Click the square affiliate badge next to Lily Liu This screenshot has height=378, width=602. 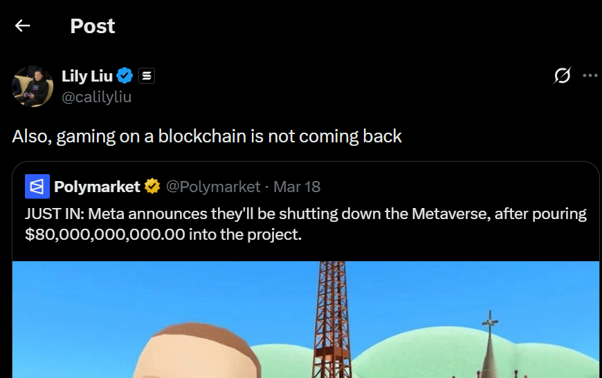[x=146, y=76]
